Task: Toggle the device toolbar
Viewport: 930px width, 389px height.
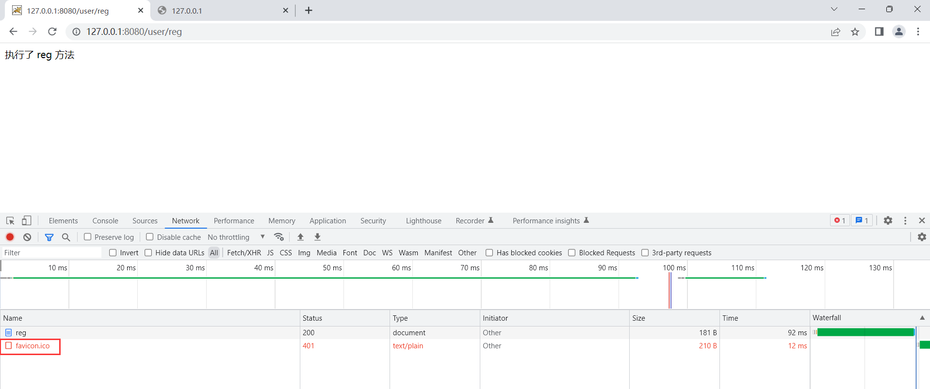Action: coord(26,220)
